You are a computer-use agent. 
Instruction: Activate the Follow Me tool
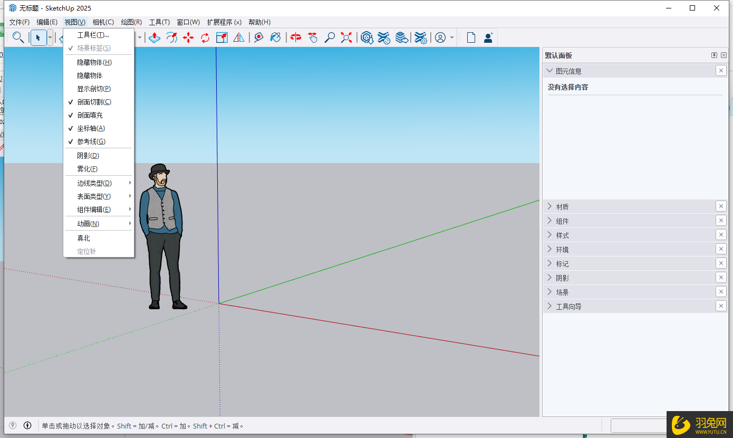coord(171,37)
